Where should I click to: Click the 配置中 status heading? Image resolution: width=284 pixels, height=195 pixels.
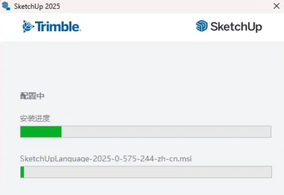pyautogui.click(x=32, y=96)
